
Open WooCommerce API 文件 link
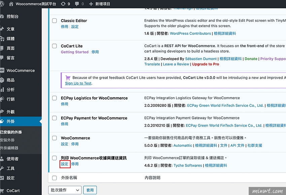[237, 145]
